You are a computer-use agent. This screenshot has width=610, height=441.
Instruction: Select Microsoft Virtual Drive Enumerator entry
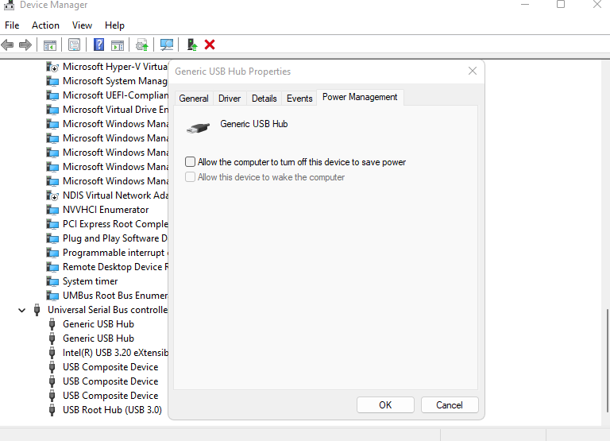click(115, 110)
